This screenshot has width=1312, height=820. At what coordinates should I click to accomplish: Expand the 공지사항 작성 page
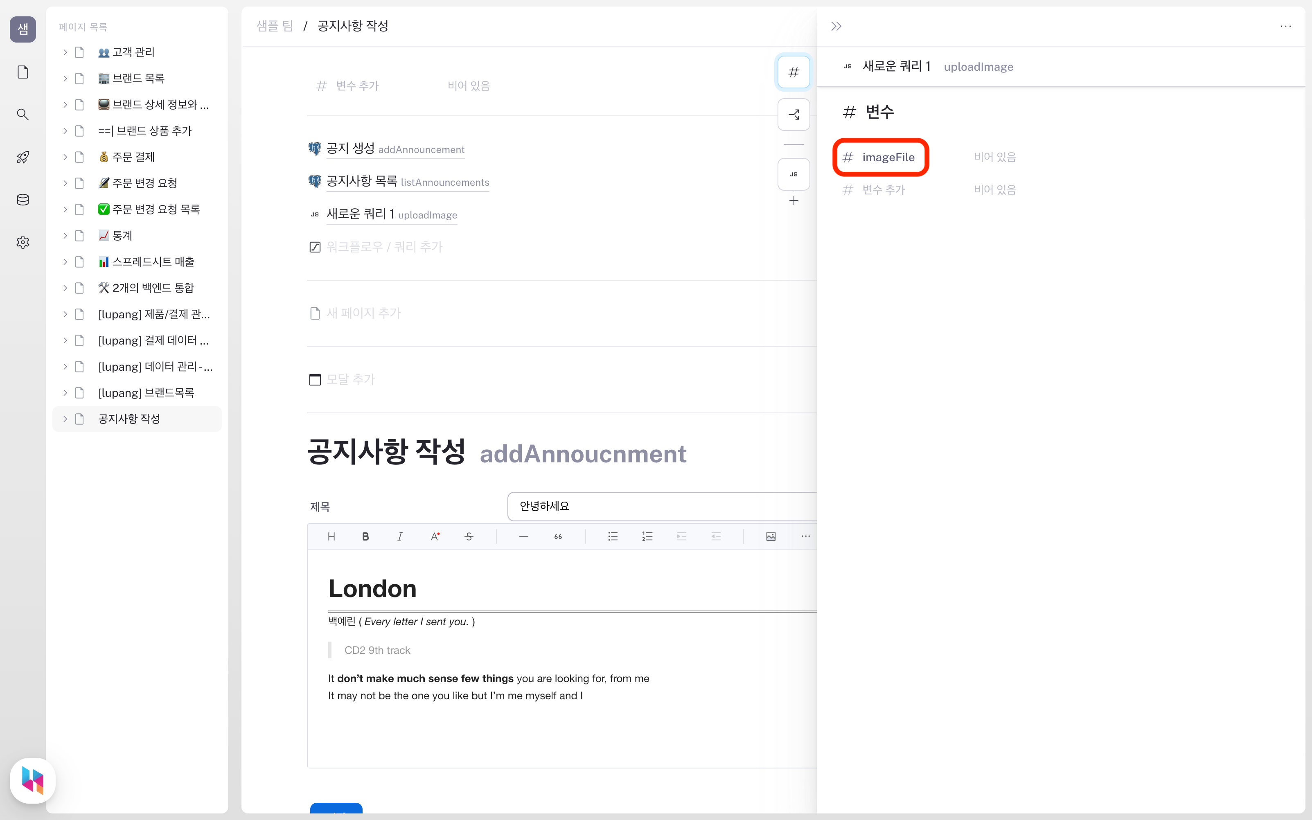pos(65,419)
